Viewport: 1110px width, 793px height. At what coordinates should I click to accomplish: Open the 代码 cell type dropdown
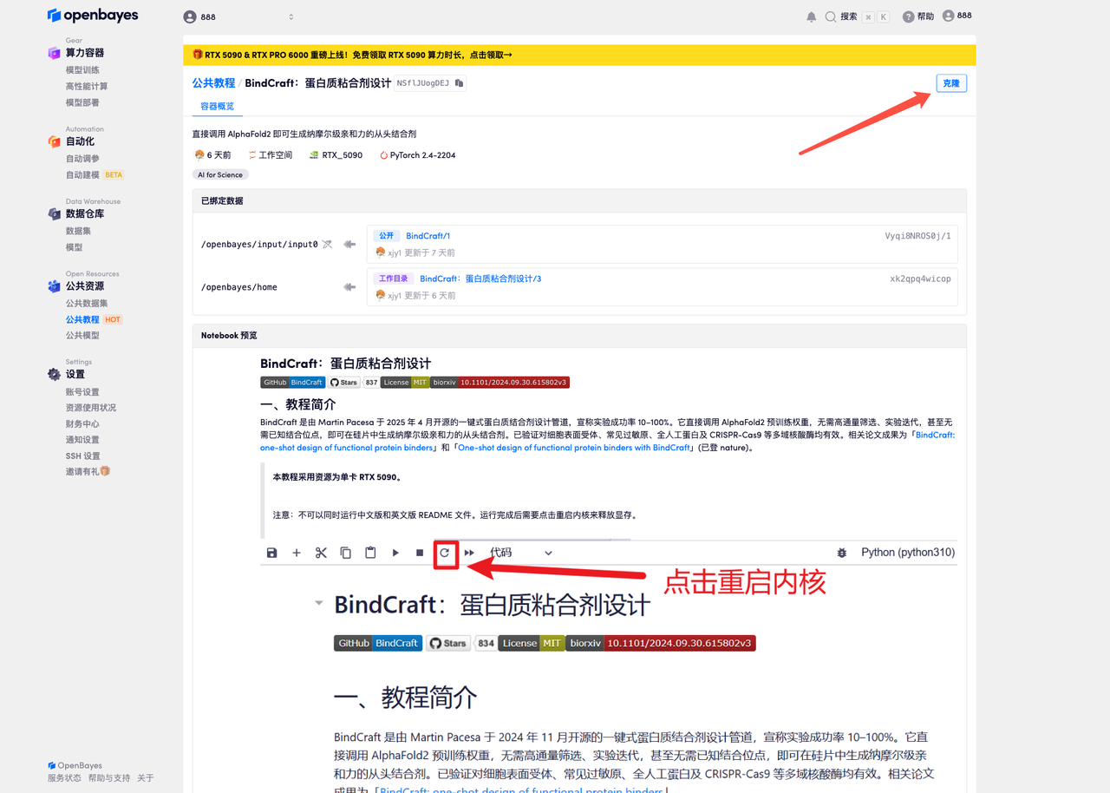tap(520, 553)
